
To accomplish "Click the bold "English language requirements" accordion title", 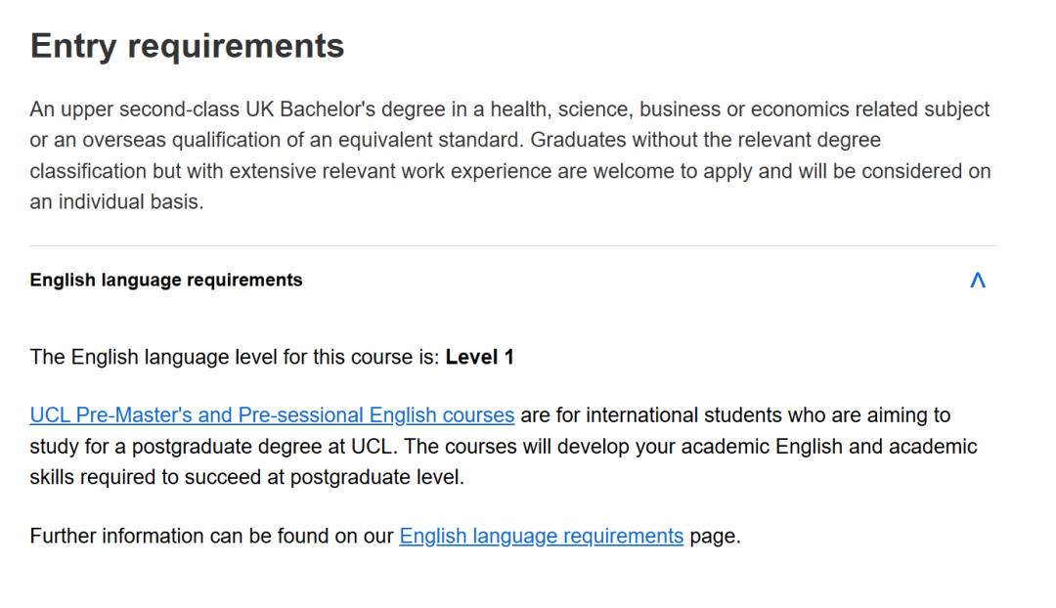I will (166, 281).
